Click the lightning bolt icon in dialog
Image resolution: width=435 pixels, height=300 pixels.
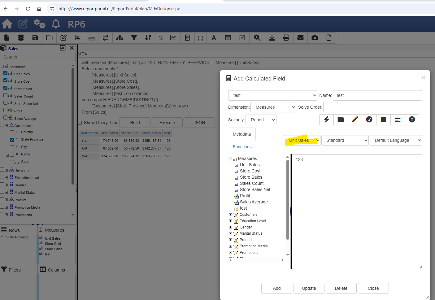(x=327, y=120)
